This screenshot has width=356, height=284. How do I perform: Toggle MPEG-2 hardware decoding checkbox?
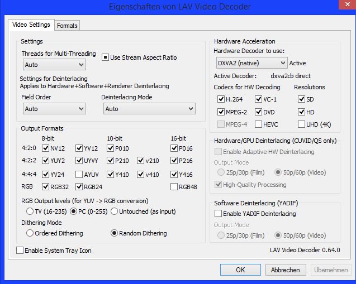tap(221, 112)
